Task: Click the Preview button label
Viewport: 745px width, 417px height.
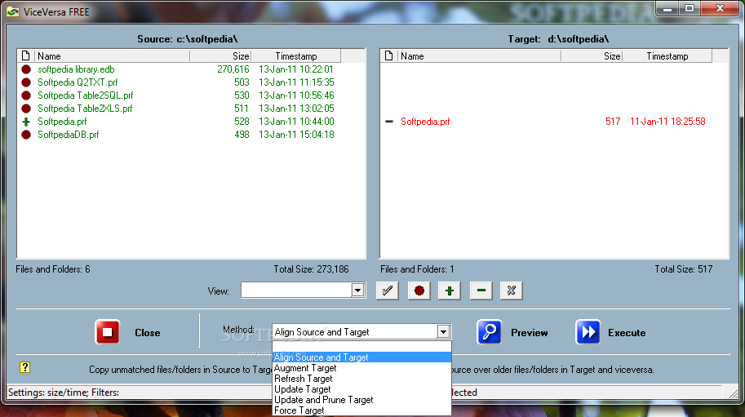Action: pos(530,332)
